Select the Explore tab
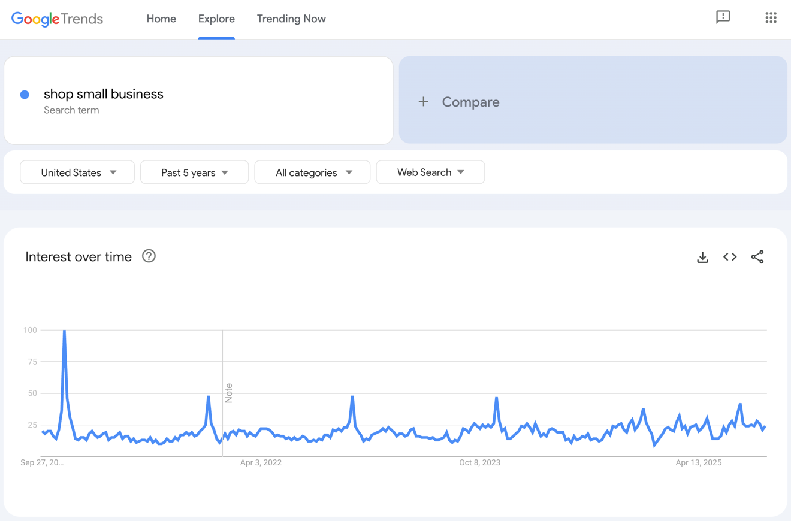Viewport: 791px width, 521px height. (216, 19)
